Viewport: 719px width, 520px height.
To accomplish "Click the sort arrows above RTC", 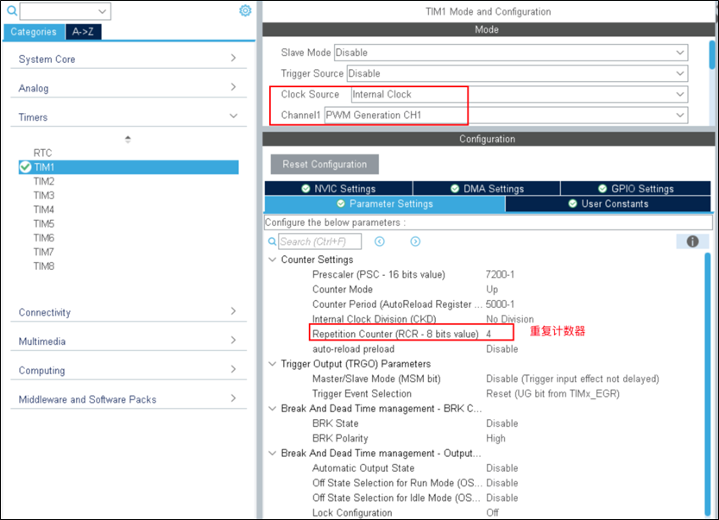I will 128,139.
